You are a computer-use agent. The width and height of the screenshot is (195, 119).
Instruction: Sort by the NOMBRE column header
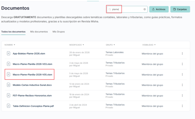(10, 45)
